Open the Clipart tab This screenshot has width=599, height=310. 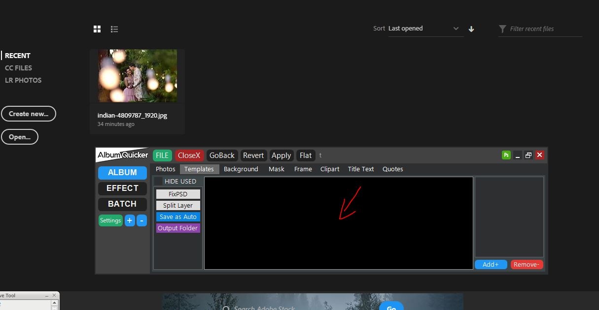tap(330, 169)
